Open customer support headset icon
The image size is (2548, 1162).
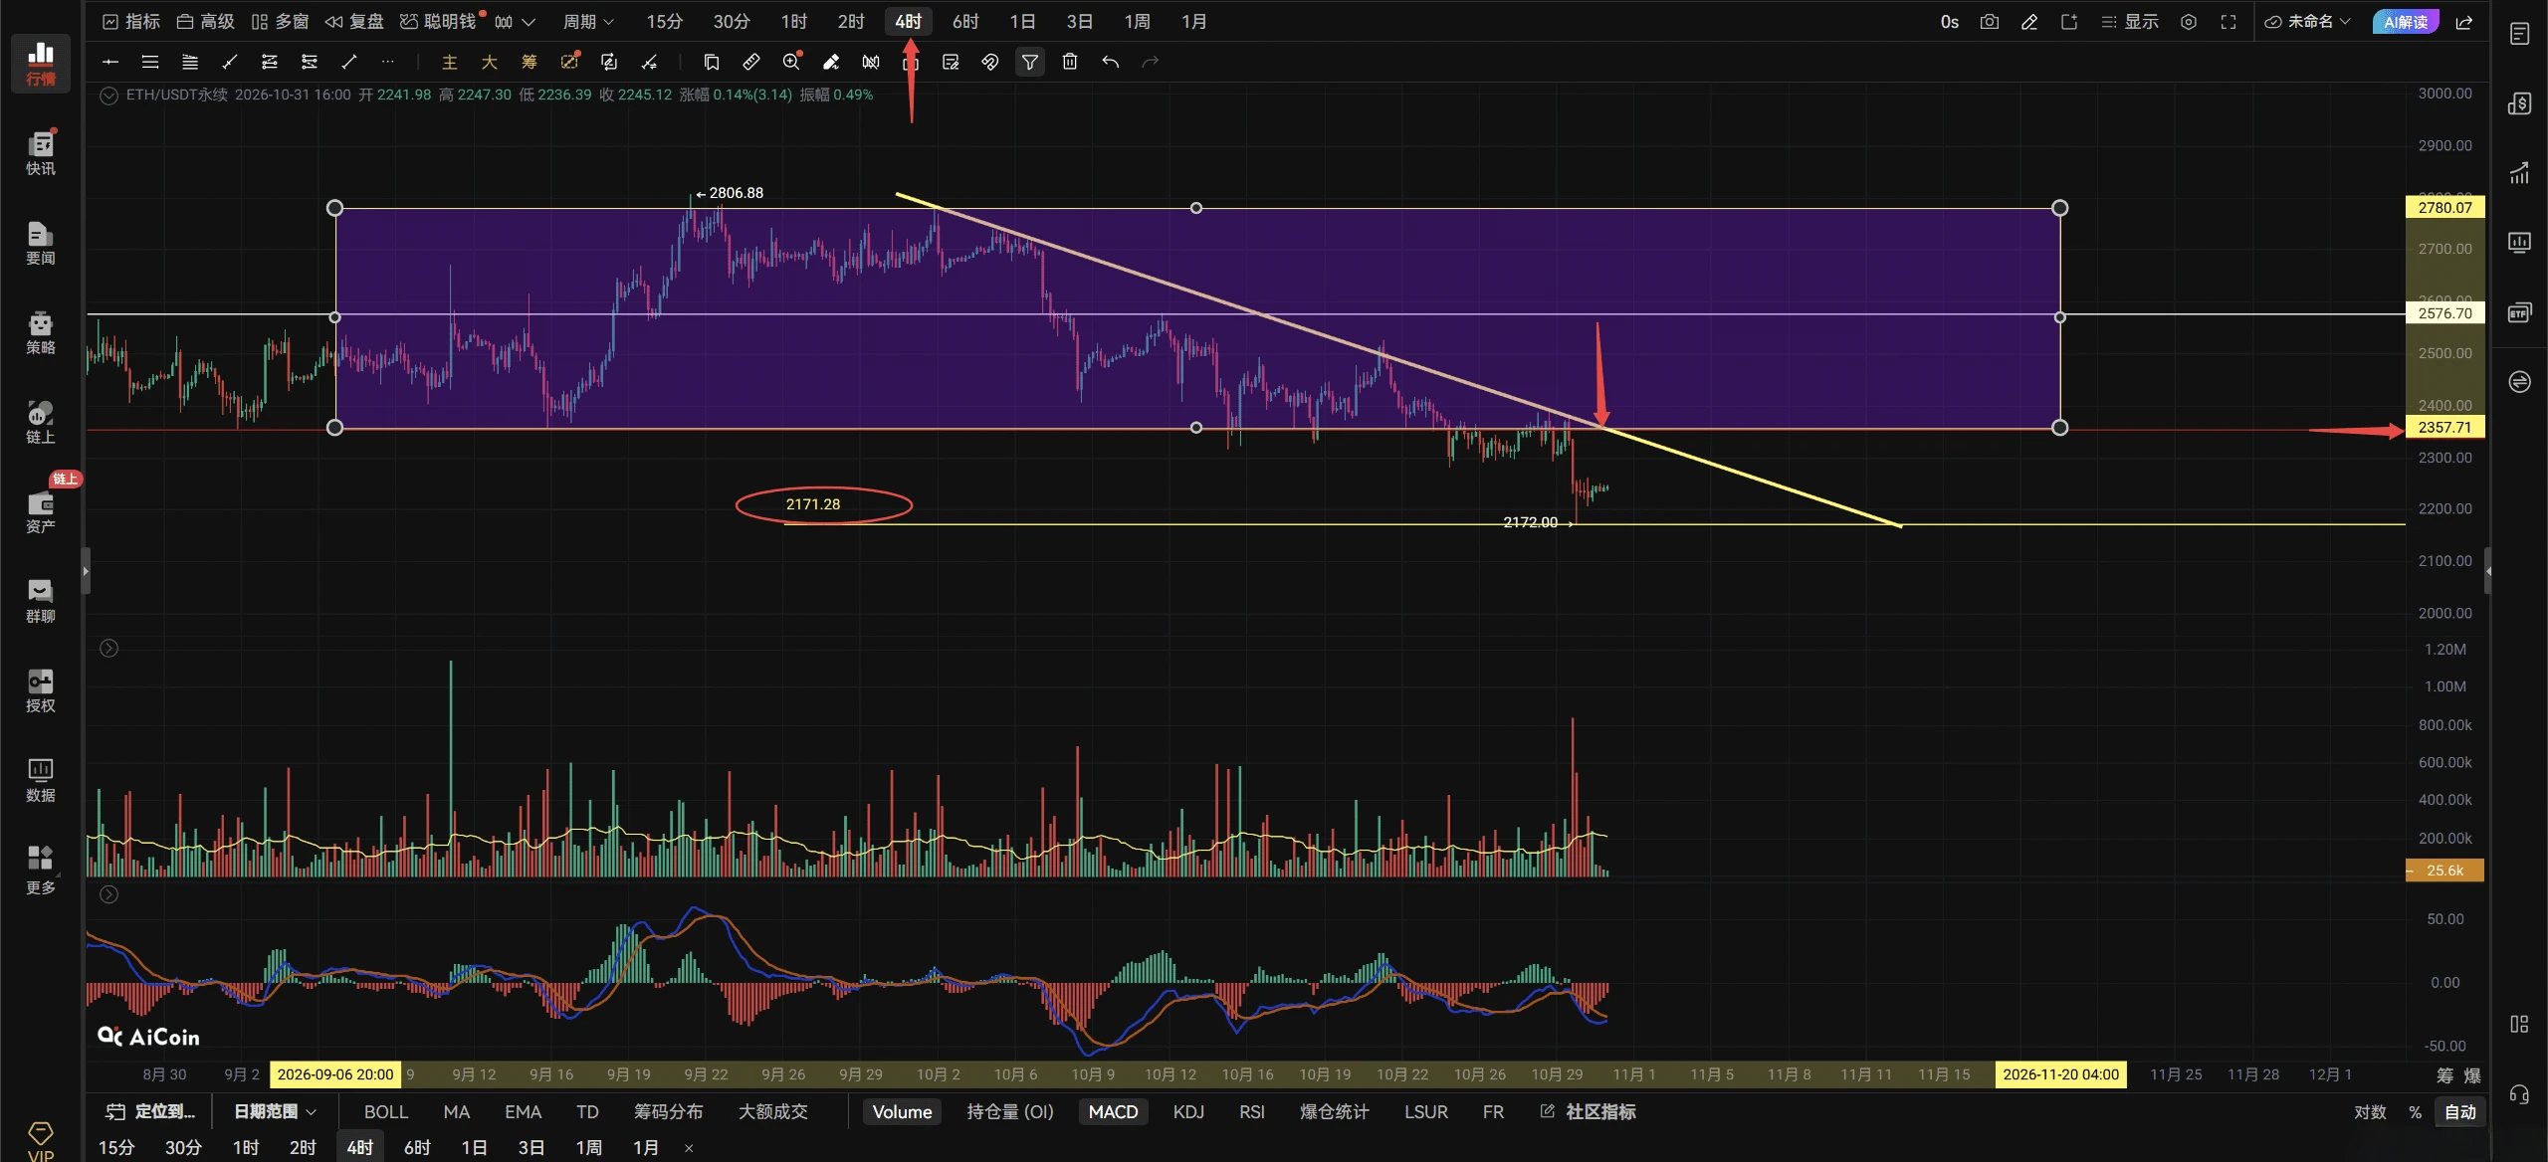coord(2519,1095)
